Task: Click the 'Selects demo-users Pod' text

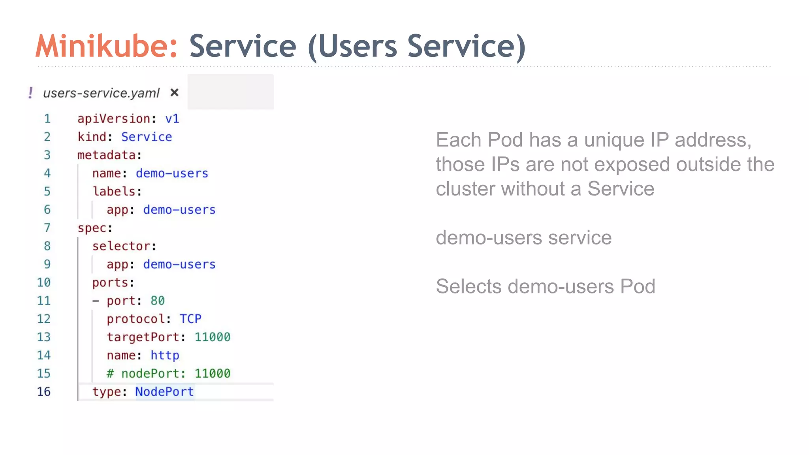Action: point(545,286)
